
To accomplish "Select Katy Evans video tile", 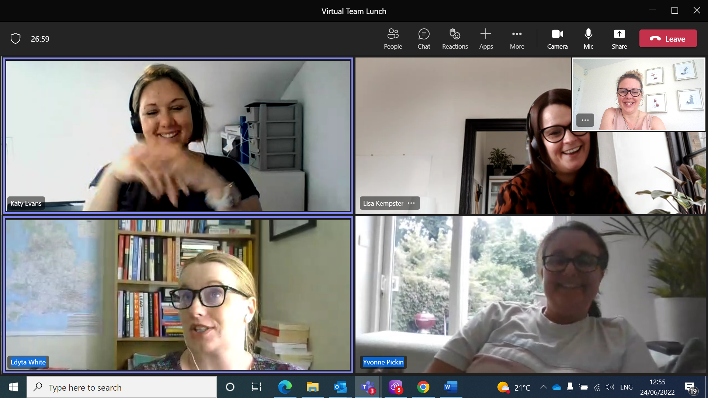I will [178, 136].
